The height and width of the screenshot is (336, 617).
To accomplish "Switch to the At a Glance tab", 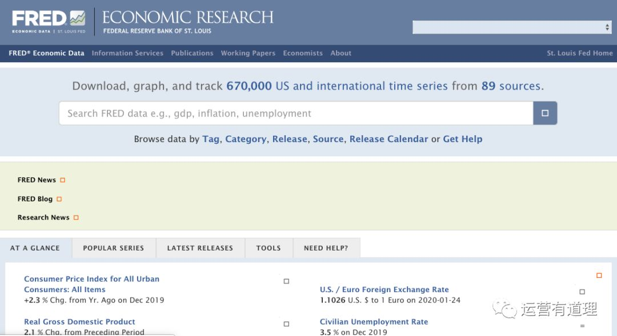I will click(x=35, y=248).
